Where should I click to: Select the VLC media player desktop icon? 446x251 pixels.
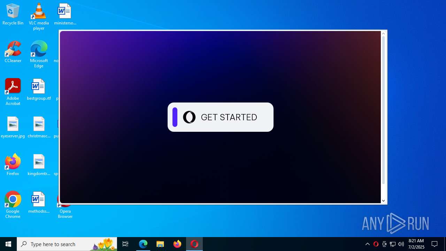coord(39,17)
